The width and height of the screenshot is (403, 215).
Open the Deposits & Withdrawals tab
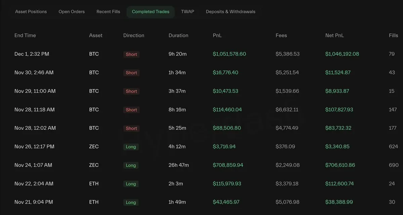click(230, 12)
